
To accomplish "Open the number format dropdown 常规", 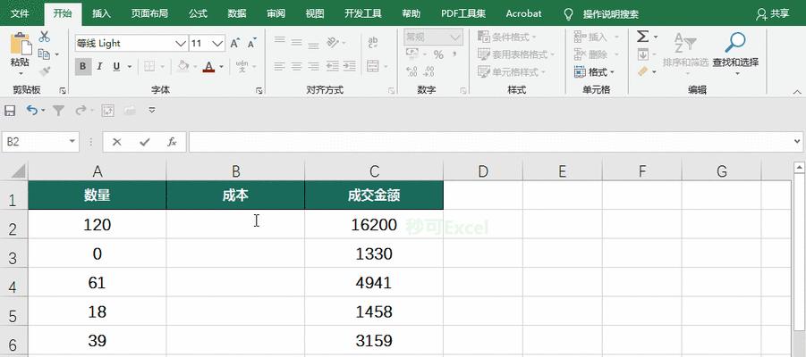I will click(x=456, y=37).
